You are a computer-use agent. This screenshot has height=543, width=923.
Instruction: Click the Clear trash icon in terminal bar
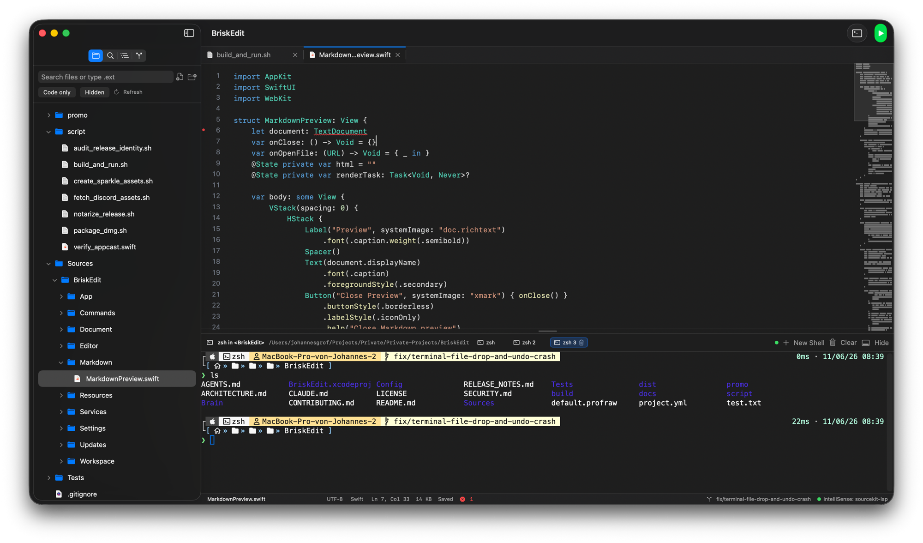tap(833, 342)
